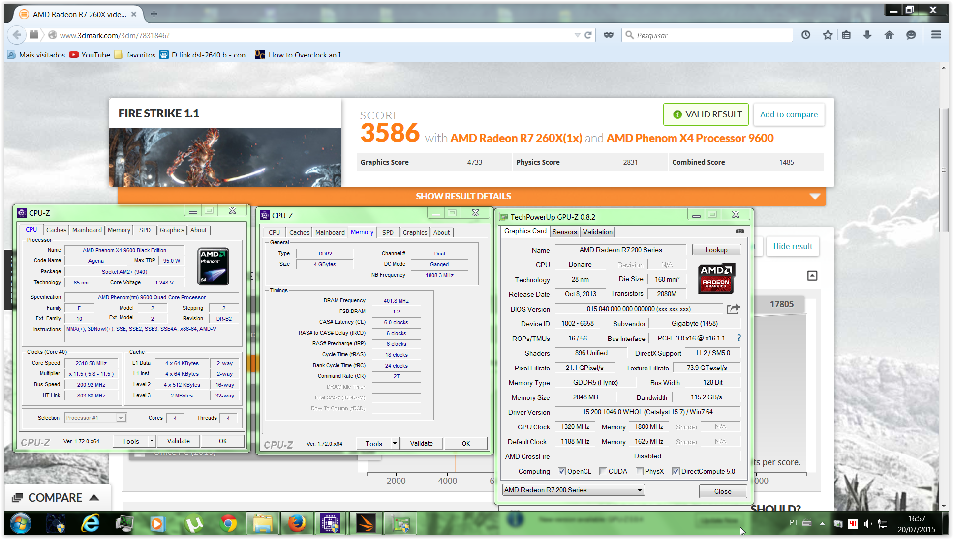
Task: Open YouTube bookmark in bookmarks bar
Action: point(90,55)
